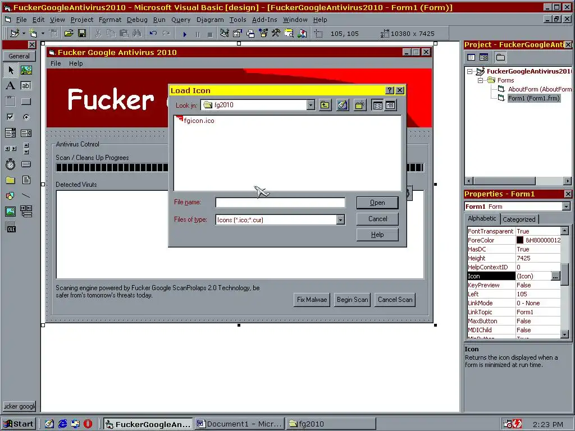Select the Label control tool
Viewport: 575px width, 431px height.
point(11,86)
